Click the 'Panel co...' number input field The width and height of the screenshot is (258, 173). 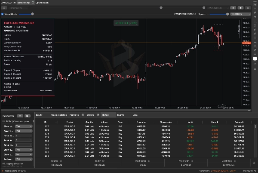[x=24, y=136]
